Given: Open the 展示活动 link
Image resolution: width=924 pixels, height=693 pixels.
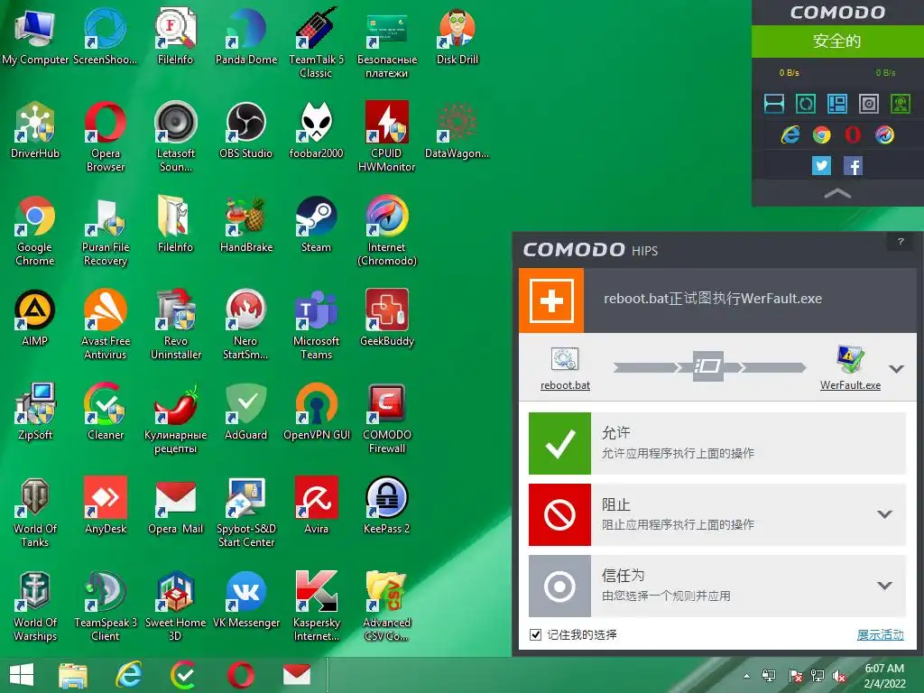Looking at the screenshot, I should click(x=880, y=634).
